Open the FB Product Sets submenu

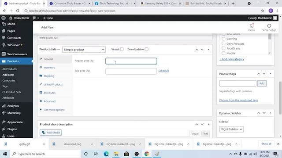coord(11,92)
